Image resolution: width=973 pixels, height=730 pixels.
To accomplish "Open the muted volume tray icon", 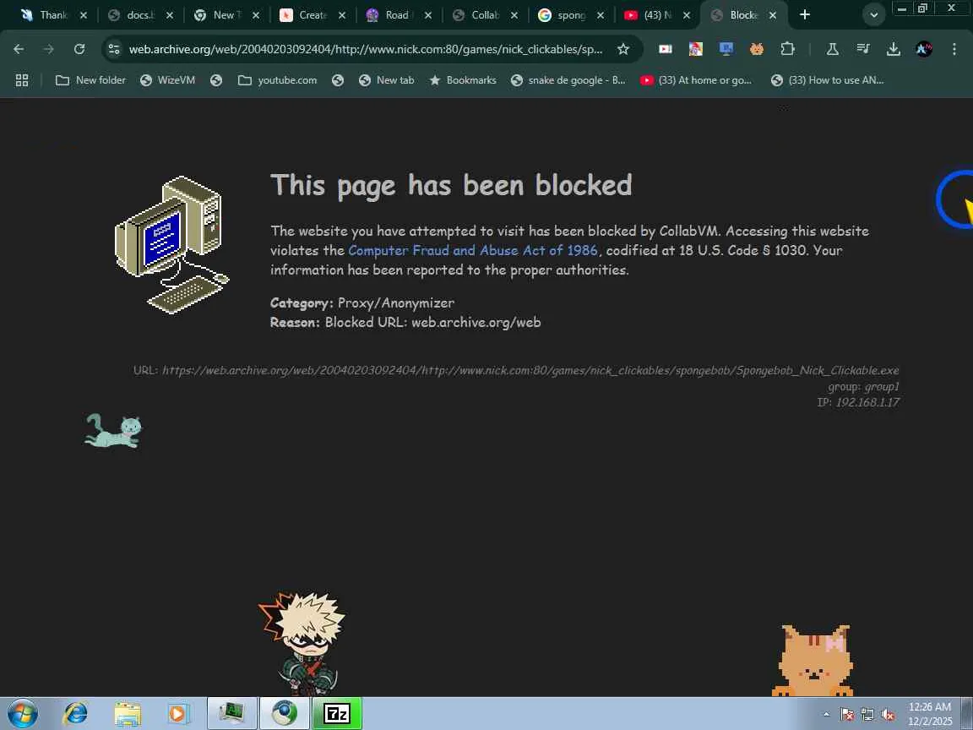I will coord(888,715).
